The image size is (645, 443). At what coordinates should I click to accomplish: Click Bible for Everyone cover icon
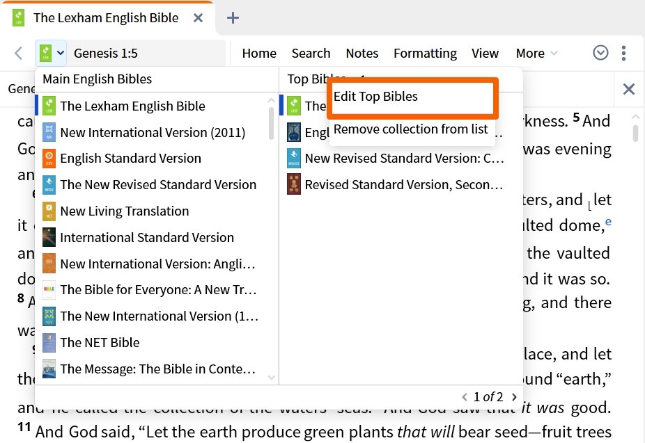49,290
